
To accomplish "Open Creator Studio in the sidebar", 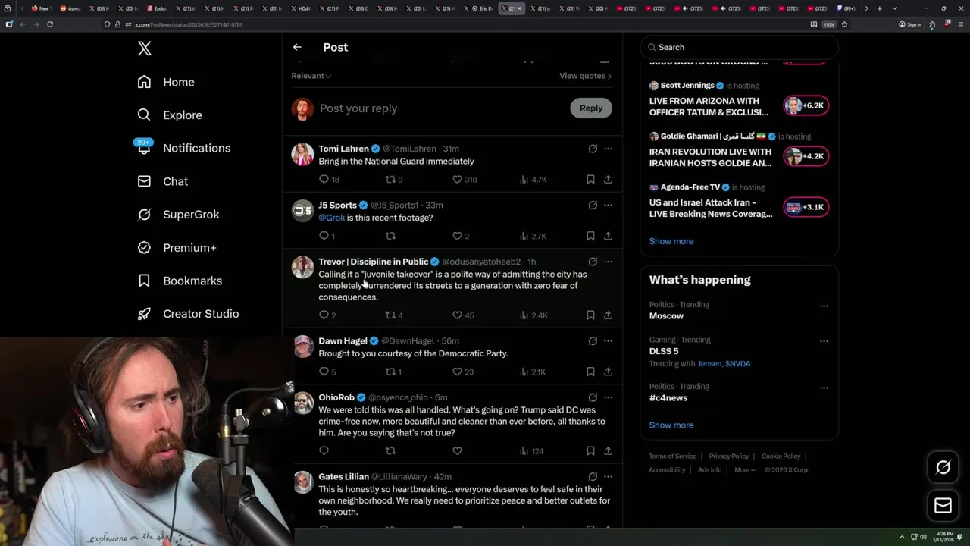I will coord(188,314).
